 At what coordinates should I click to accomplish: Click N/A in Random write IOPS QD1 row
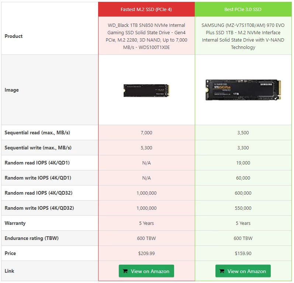click(x=146, y=178)
